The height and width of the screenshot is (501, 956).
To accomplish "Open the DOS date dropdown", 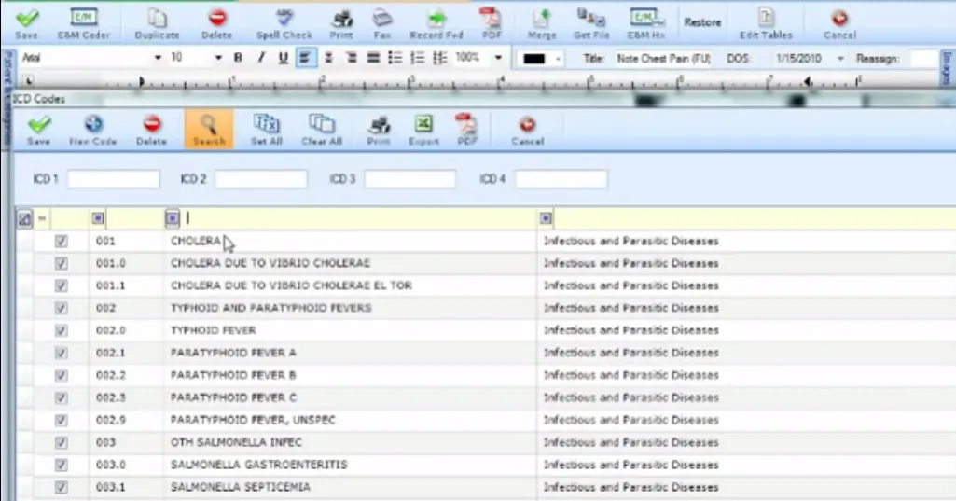I will pyautogui.click(x=840, y=59).
